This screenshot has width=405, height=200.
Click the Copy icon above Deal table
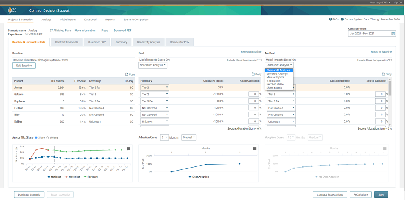(253, 74)
